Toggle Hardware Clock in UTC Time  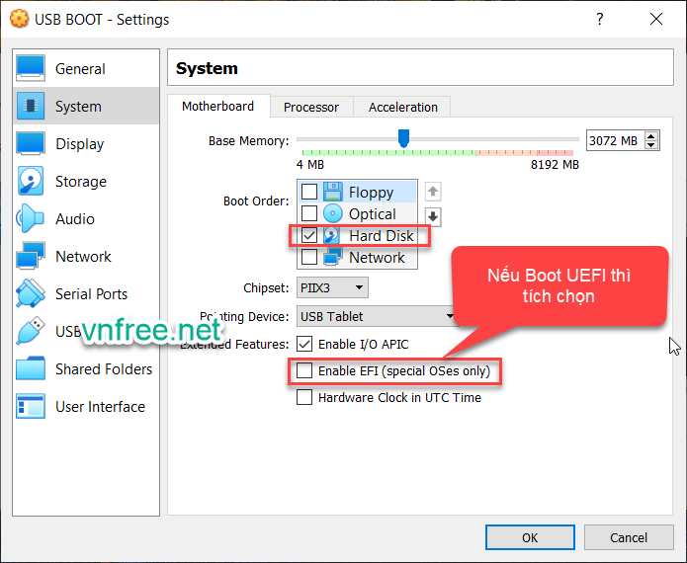pos(304,398)
